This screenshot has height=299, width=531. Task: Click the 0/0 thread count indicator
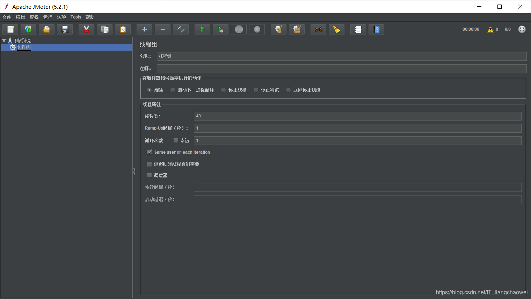508,29
